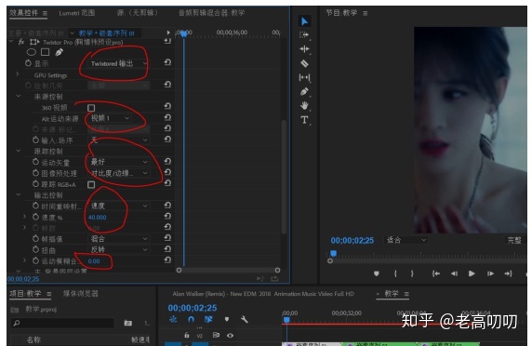532x346 pixels.
Task: Select the Track Select Forward tool
Action: (304, 35)
